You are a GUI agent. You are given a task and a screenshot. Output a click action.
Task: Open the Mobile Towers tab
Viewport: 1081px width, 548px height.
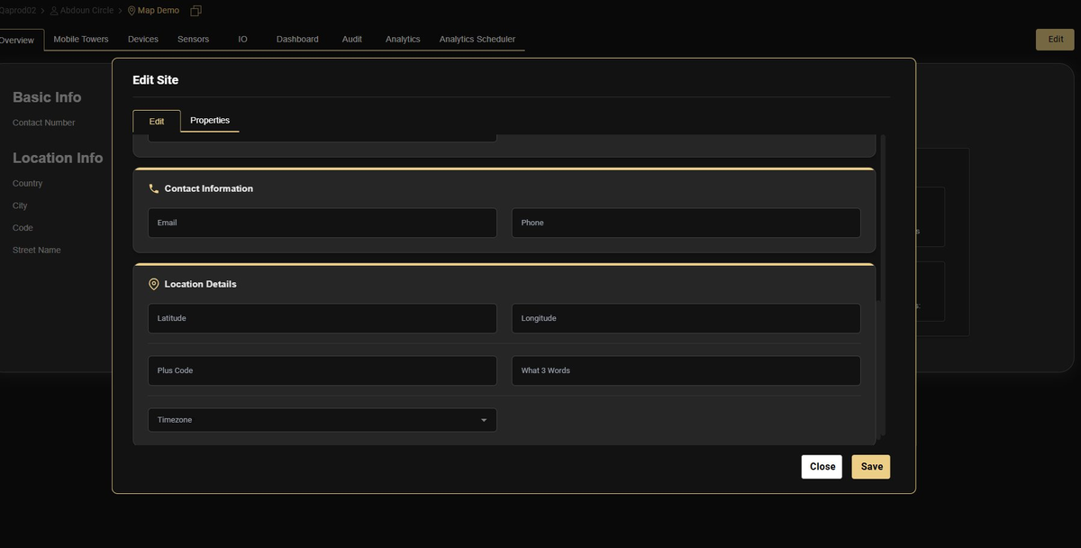[x=81, y=40]
